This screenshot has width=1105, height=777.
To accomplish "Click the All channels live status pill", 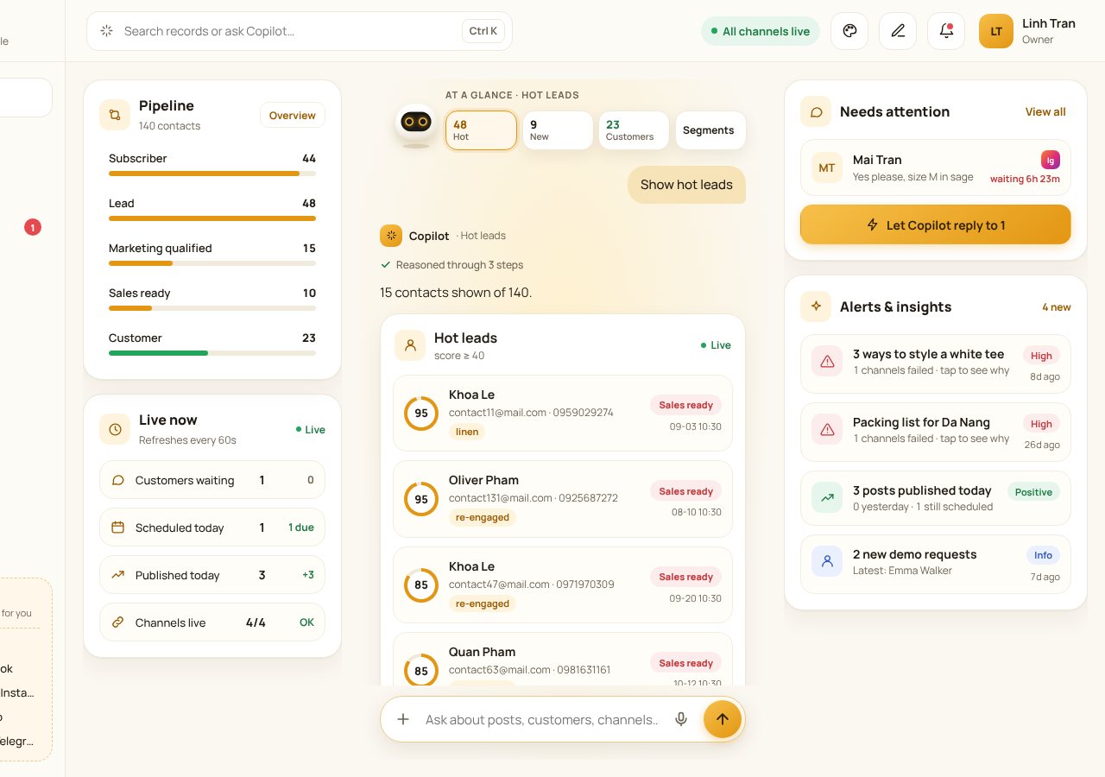I will pyautogui.click(x=761, y=31).
